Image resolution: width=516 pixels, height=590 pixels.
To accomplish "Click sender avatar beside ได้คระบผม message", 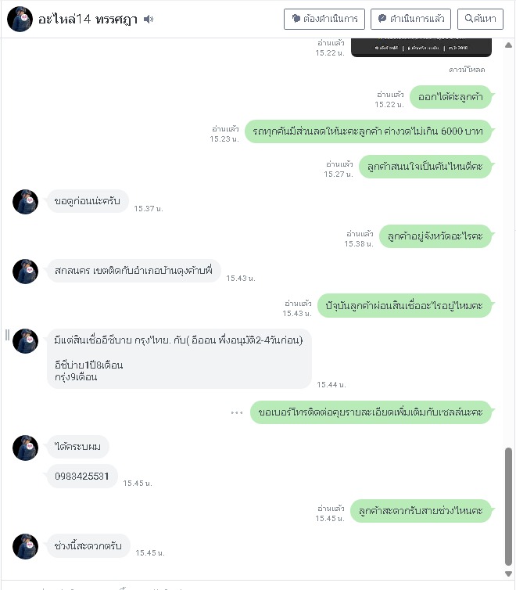I will tap(26, 448).
